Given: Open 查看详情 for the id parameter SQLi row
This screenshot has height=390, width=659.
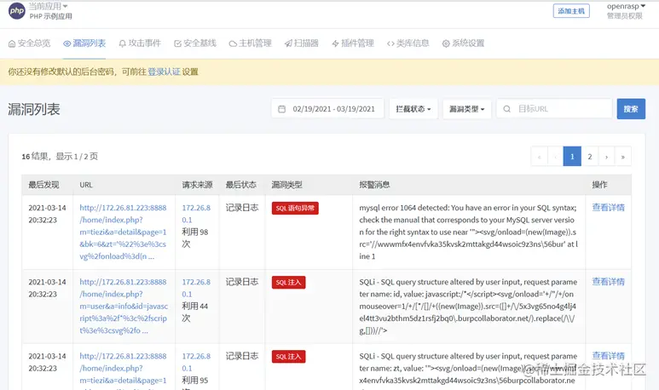Looking at the screenshot, I should pyautogui.click(x=608, y=282).
